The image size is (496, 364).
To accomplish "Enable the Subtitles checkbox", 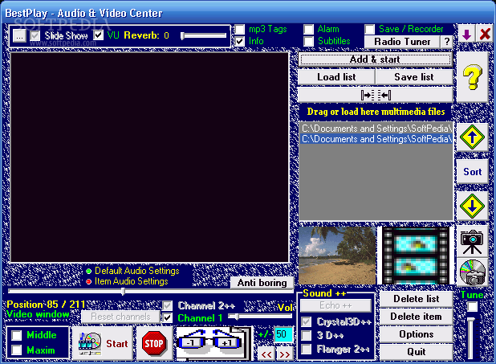I will coord(308,41).
